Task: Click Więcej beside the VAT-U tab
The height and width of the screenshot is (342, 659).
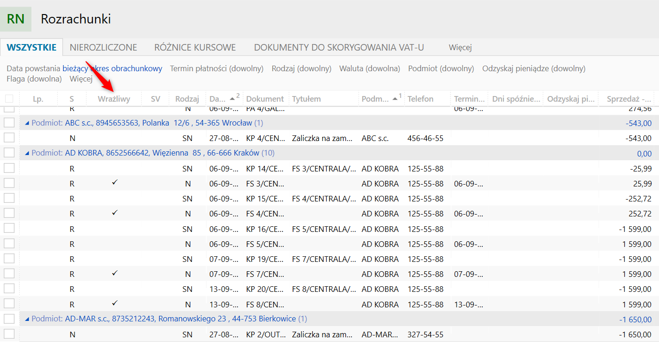Action: pyautogui.click(x=460, y=47)
